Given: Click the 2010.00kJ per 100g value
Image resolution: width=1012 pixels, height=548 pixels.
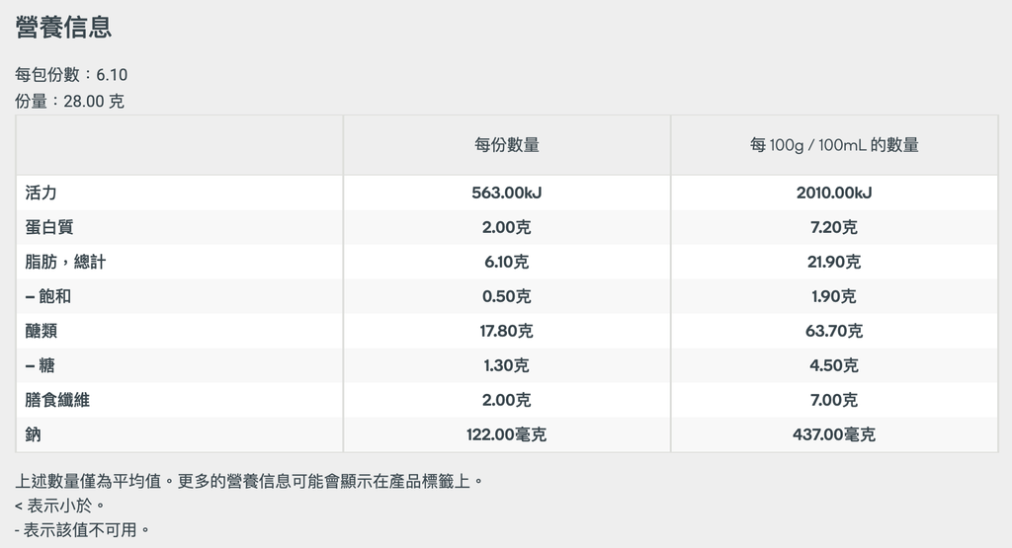Looking at the screenshot, I should coord(834,193).
